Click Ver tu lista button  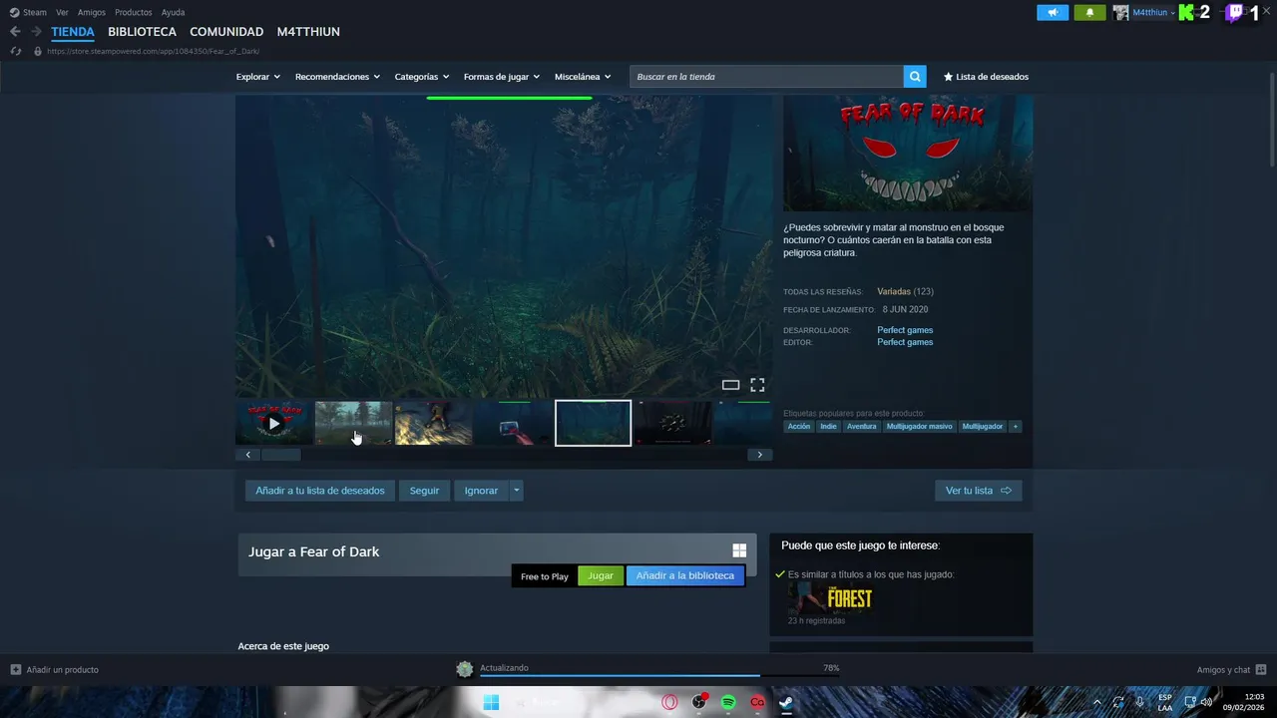978,491
